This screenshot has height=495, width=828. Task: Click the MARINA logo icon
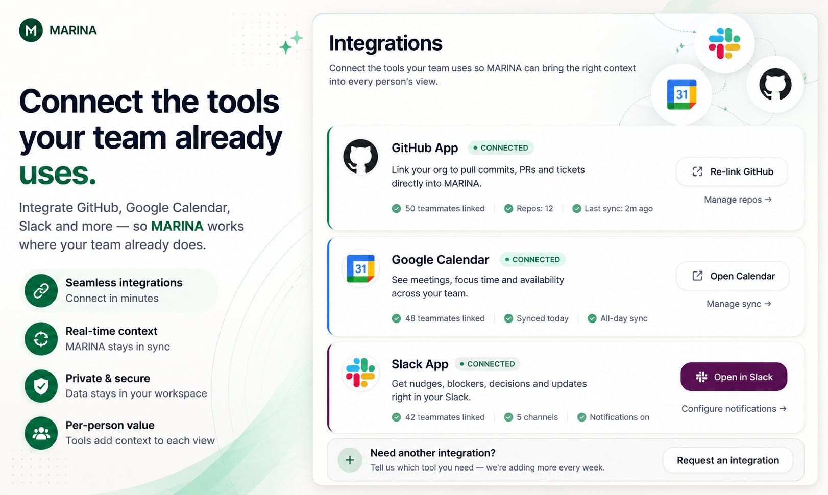(31, 30)
